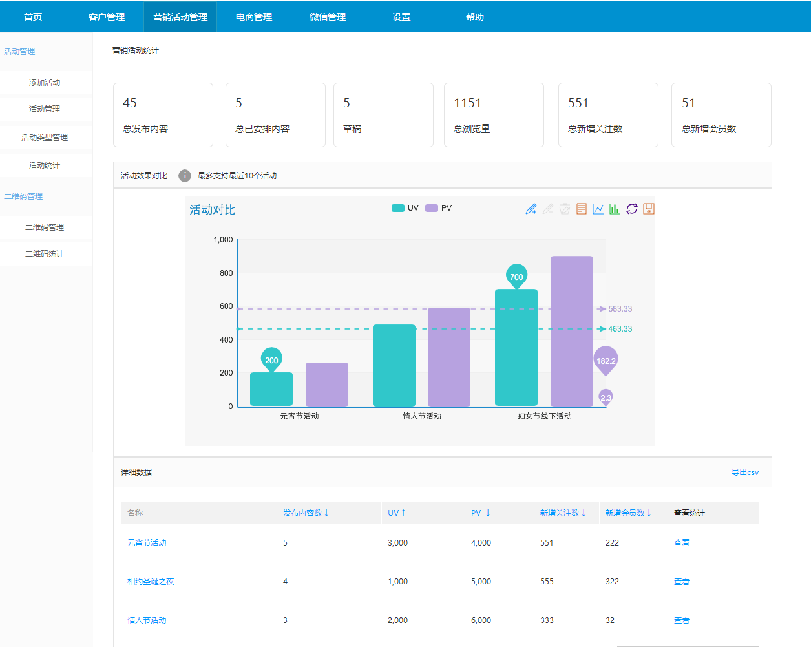Click the 营销活动统计 page heading
Screen dimensions: 811x647
click(136, 50)
